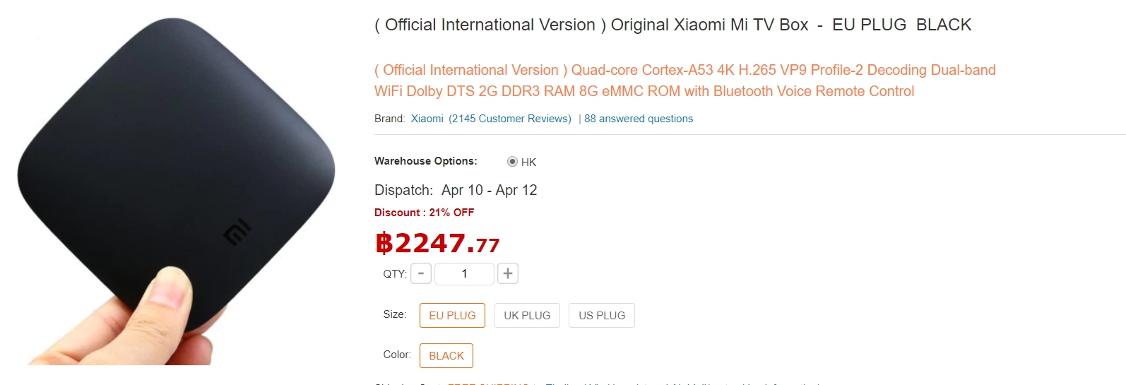Click the orange Quad-core Cortex-A53 specs description
Viewport: 1126px width, 385px height.
click(685, 81)
